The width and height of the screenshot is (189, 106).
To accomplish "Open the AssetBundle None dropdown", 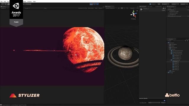I will point(154,103).
